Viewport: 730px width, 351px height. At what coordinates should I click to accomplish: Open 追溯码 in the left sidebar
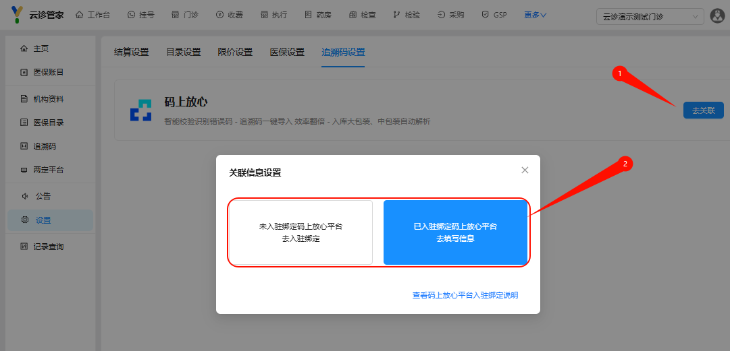coord(45,146)
